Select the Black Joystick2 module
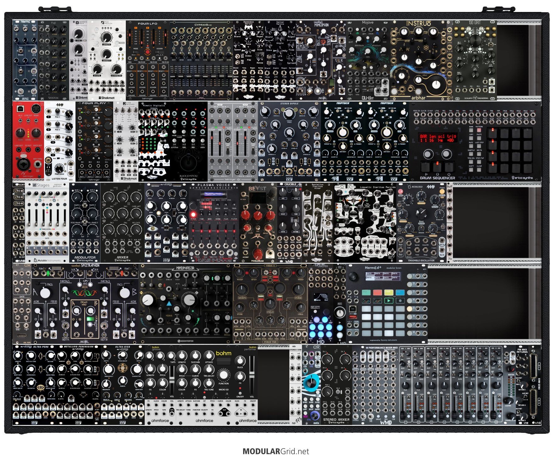 point(189,141)
